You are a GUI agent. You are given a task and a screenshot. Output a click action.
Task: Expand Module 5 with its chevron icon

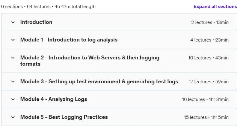tap(13, 117)
